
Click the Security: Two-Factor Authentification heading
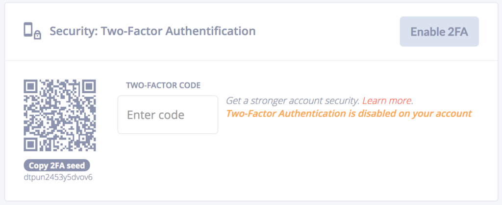tap(152, 31)
